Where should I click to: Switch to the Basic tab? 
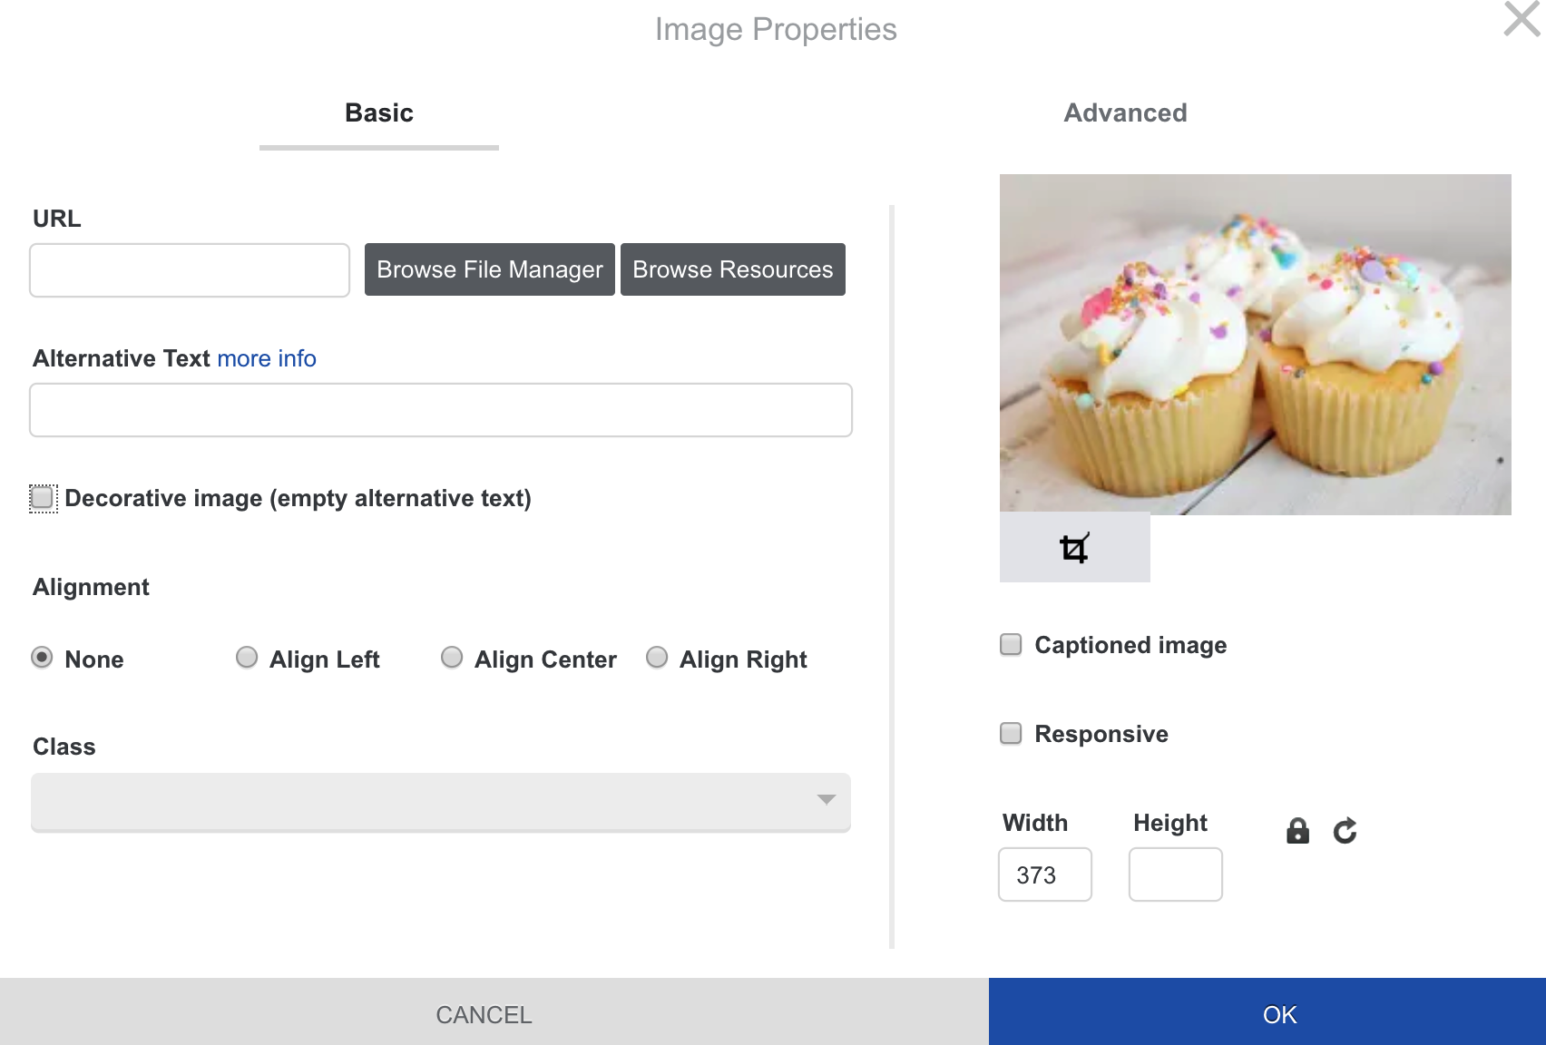(379, 113)
